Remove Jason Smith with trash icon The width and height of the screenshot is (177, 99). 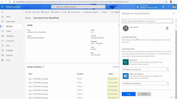[167, 28]
